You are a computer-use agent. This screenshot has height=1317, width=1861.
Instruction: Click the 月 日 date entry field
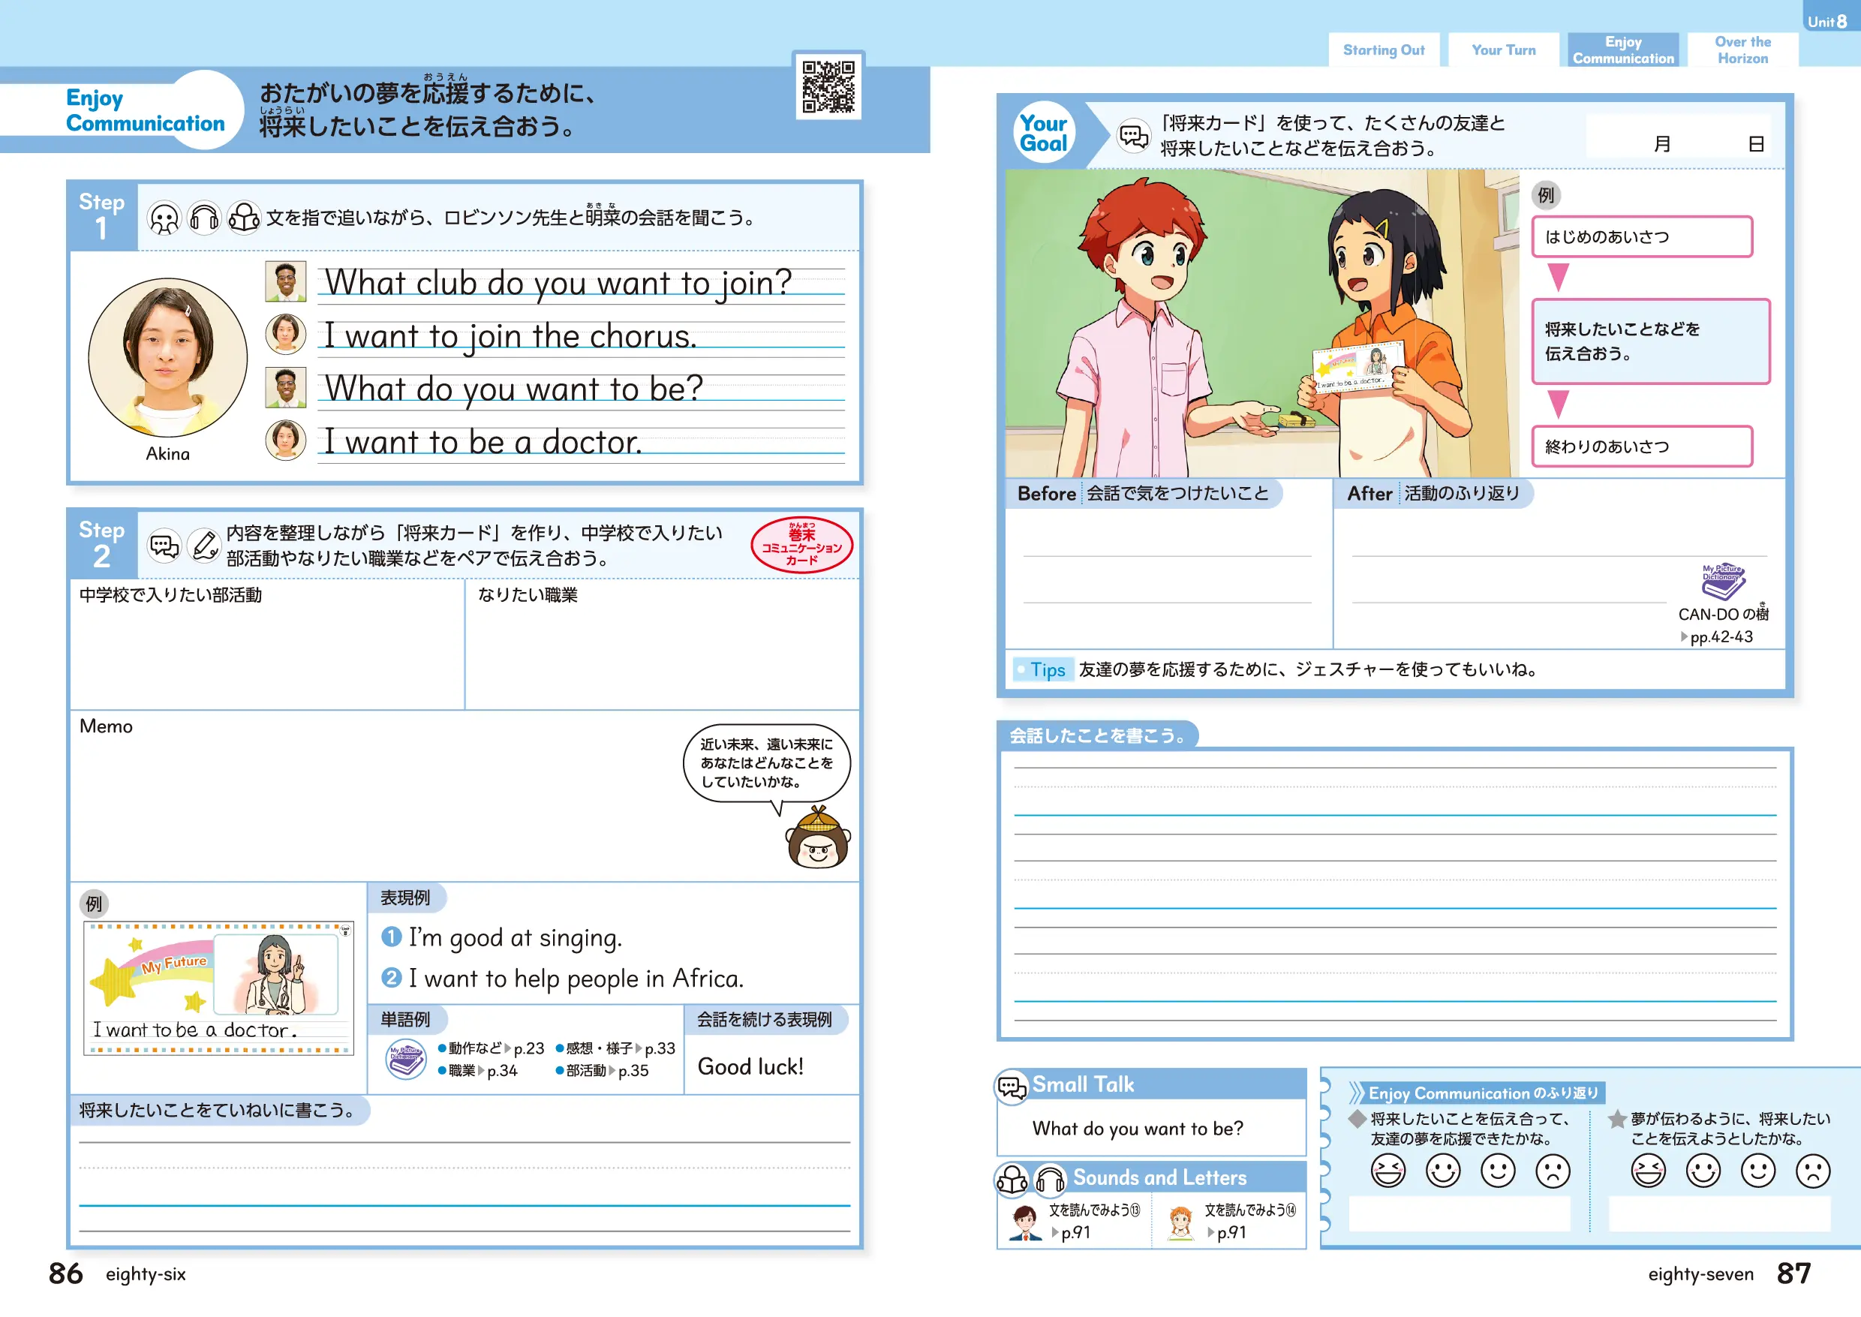(1678, 137)
